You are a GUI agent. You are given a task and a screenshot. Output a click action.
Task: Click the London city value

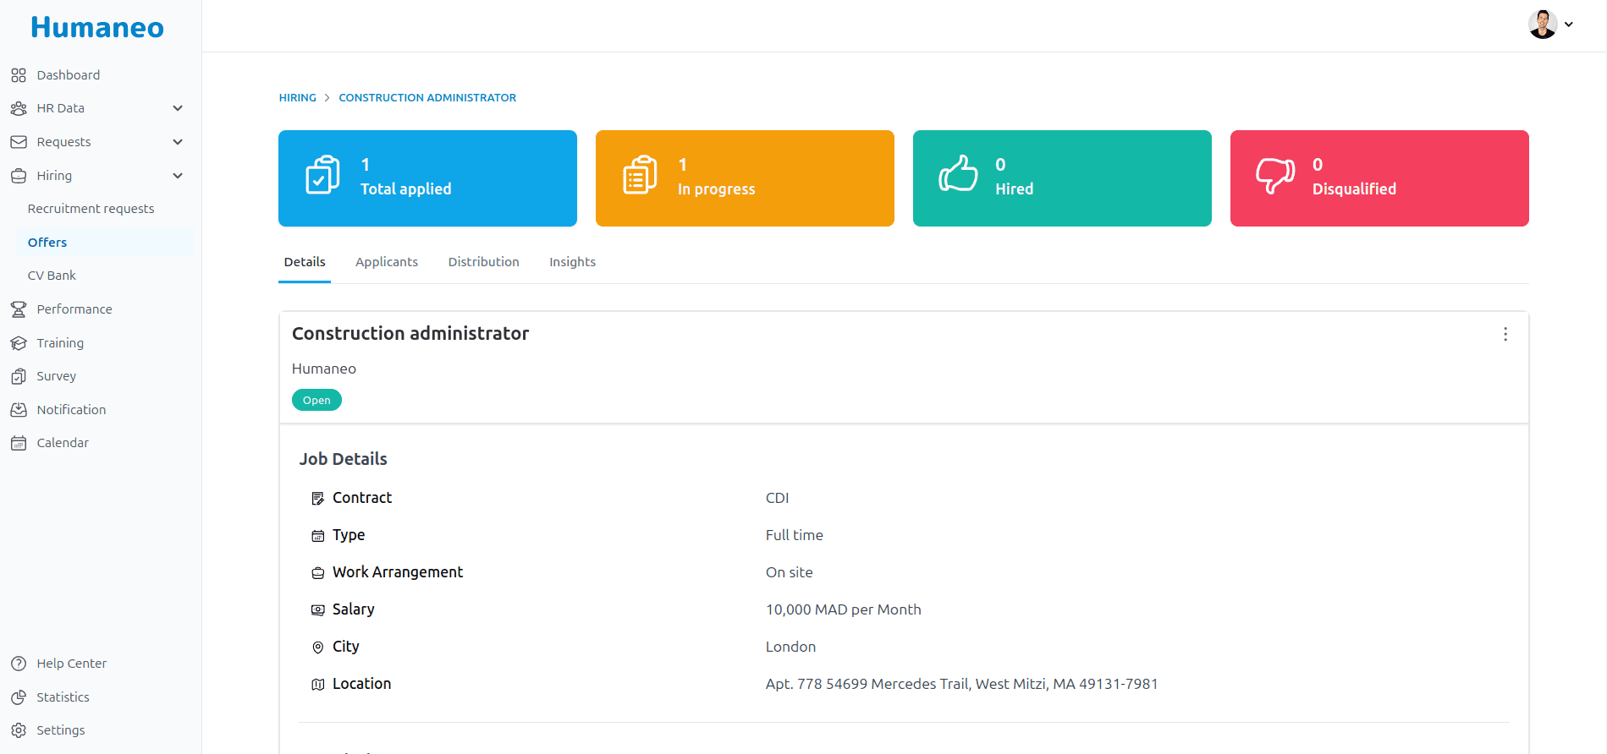[x=791, y=647]
